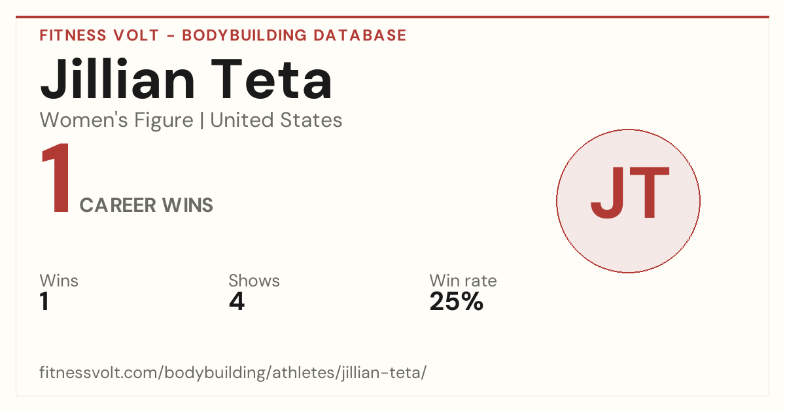
Task: Select the 25% win rate value
Action: point(457,301)
